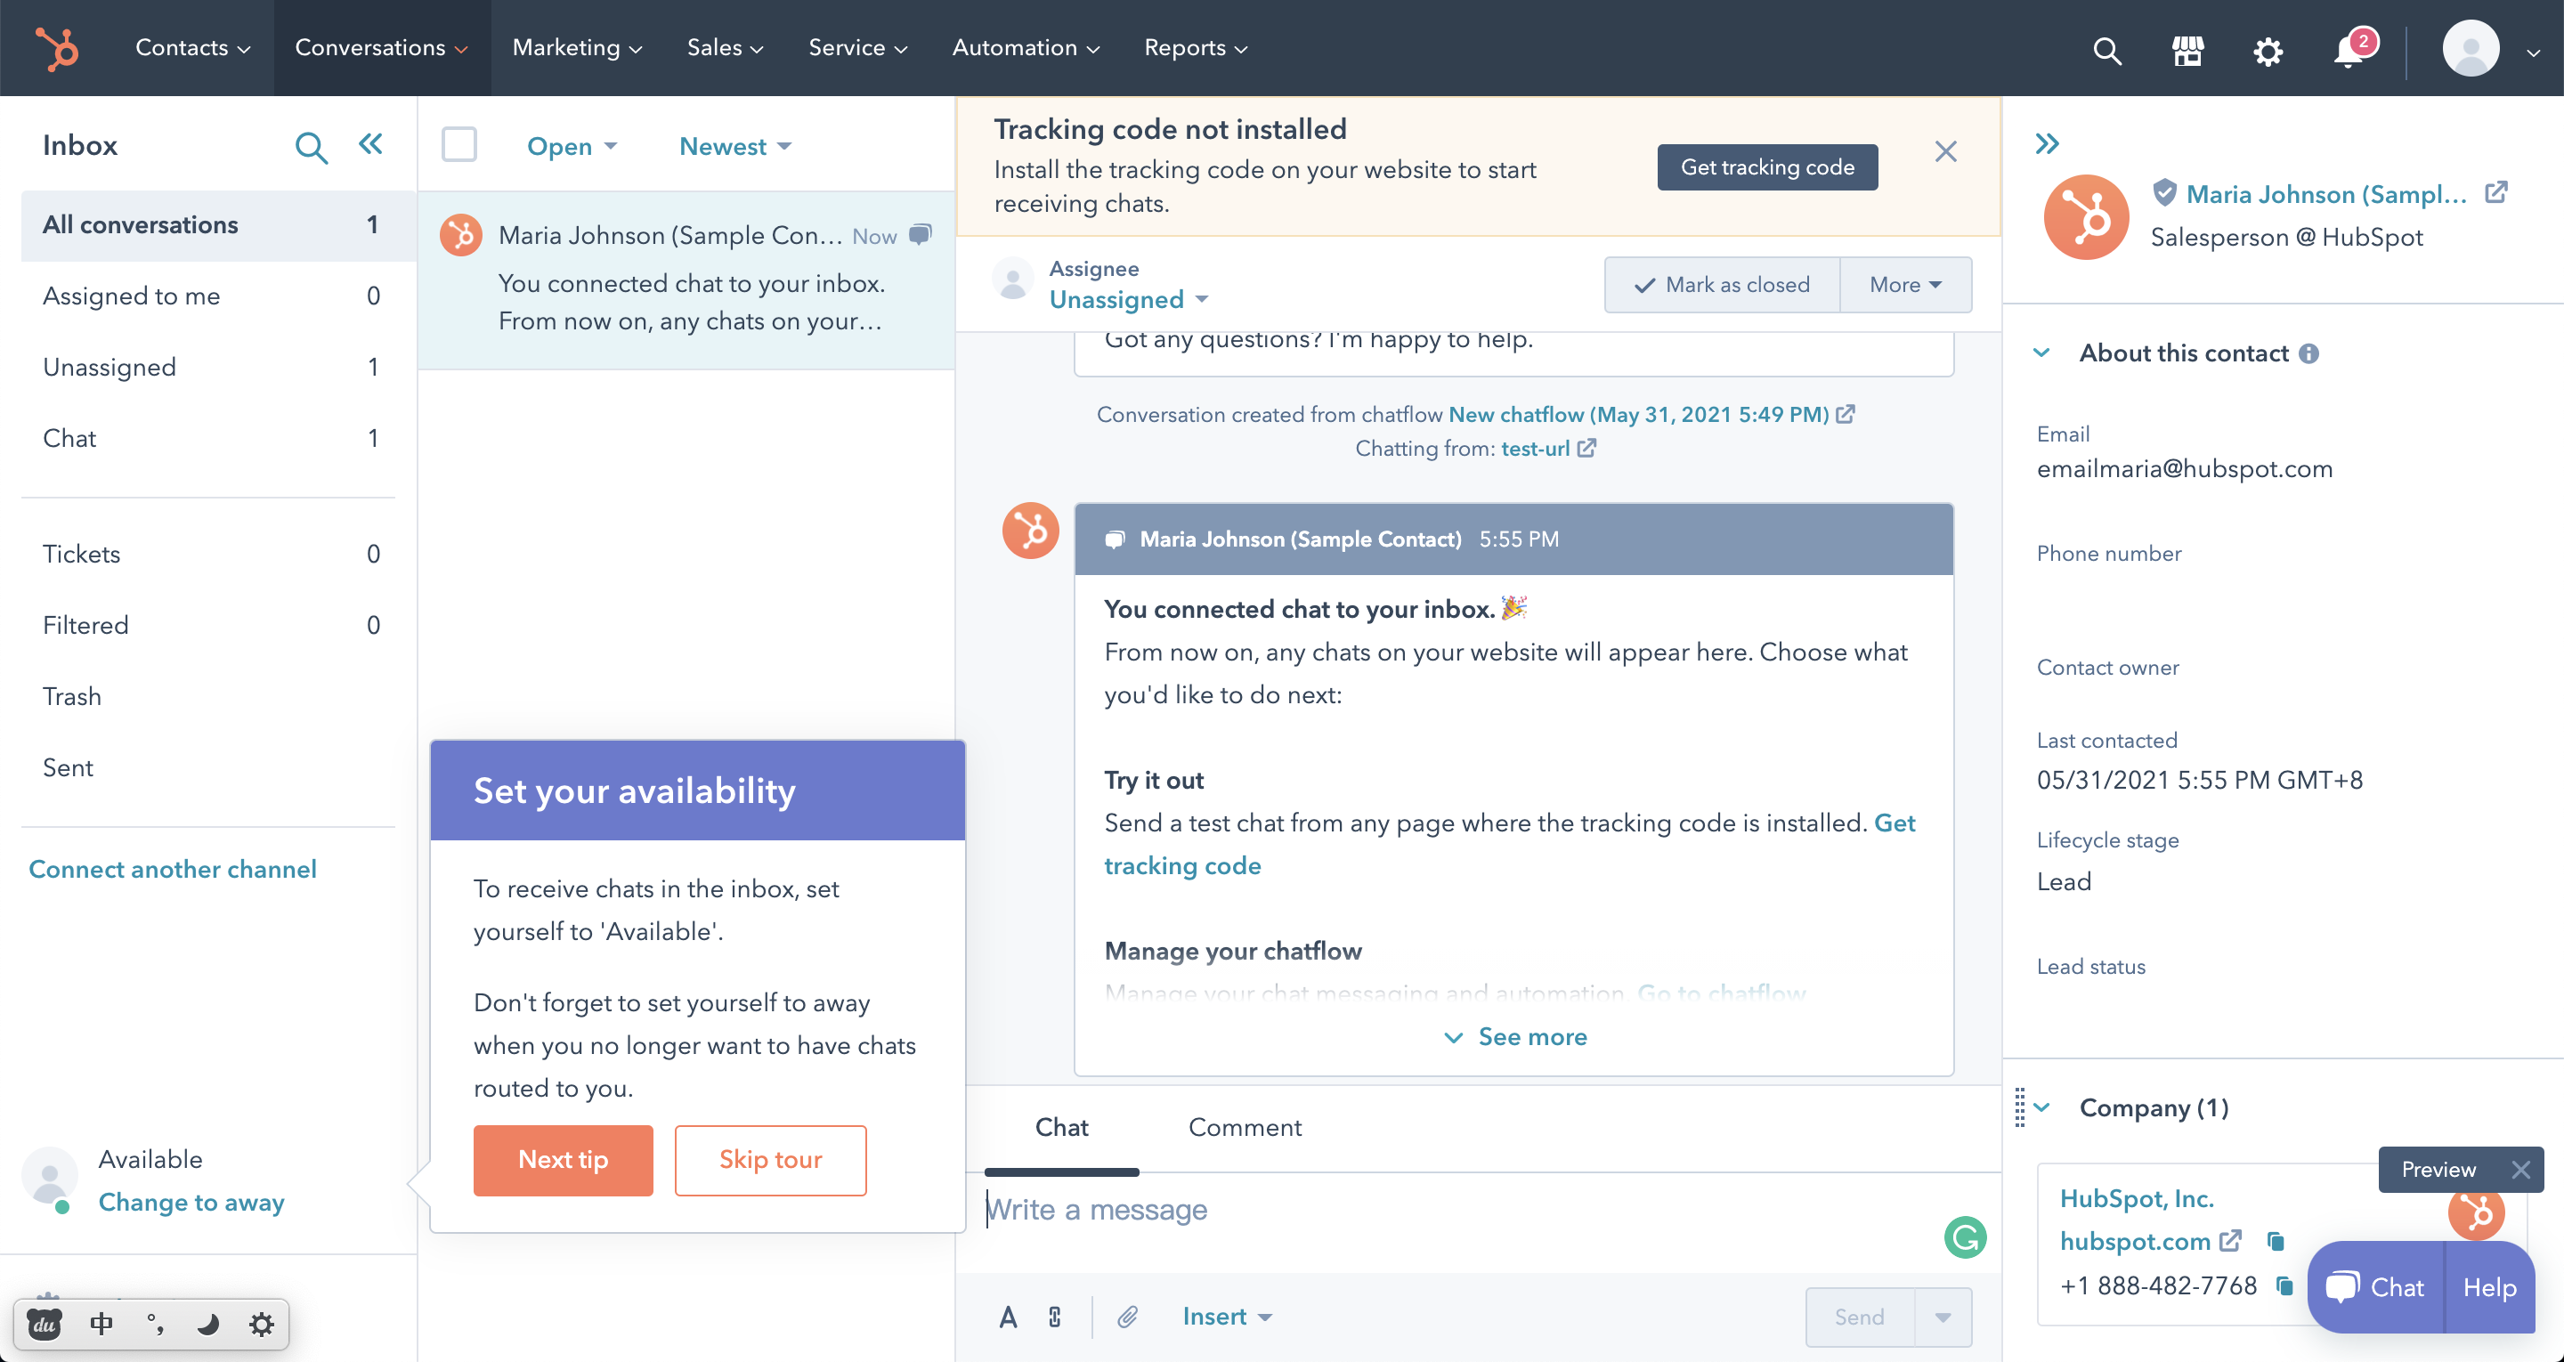Image resolution: width=2564 pixels, height=1362 pixels.
Task: Open the Newest sort dropdown
Action: pos(735,146)
